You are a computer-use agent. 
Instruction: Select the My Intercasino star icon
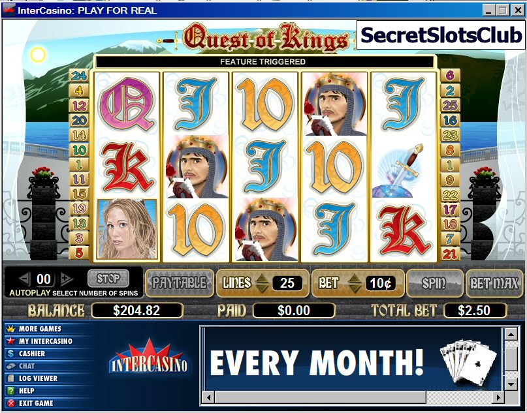[10, 341]
